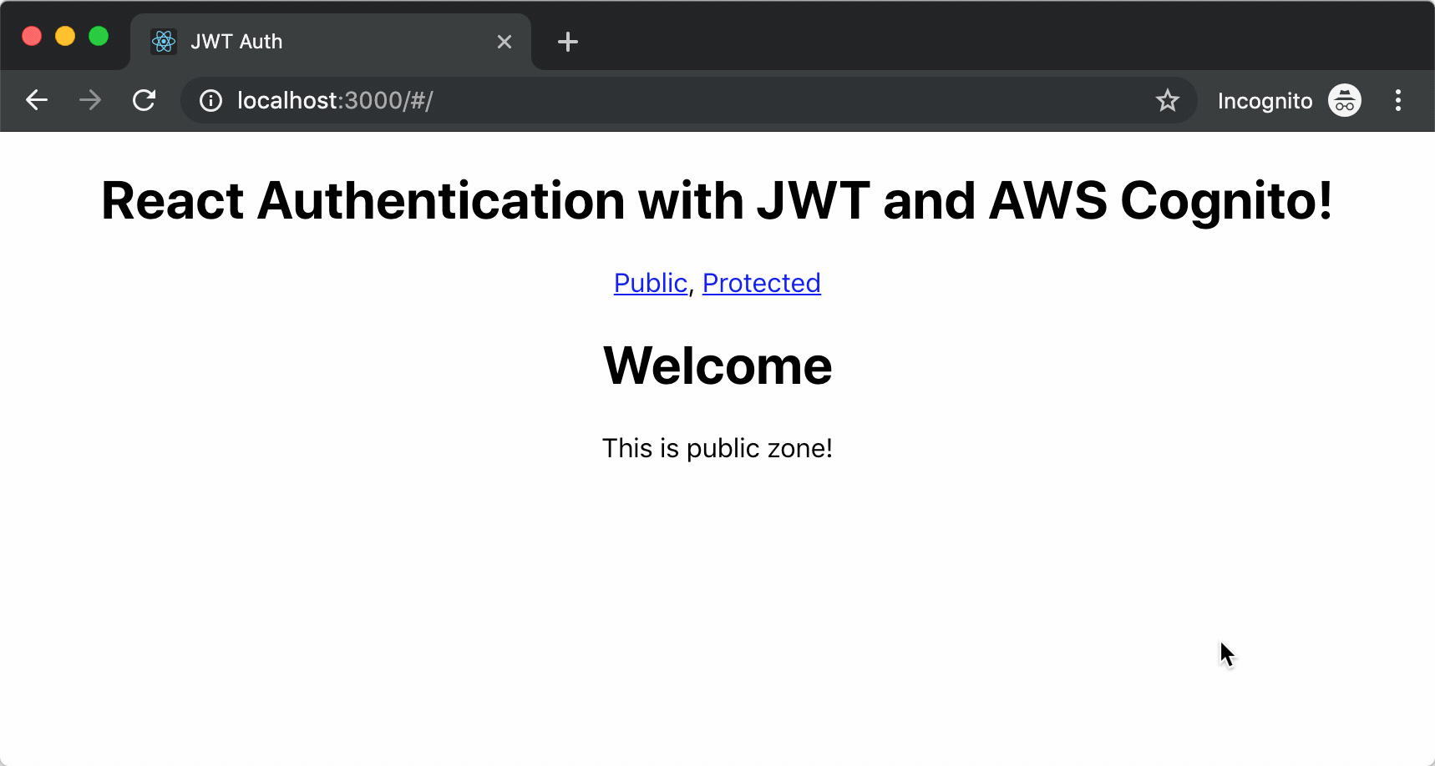Screen dimensions: 1435x766
Task: Reload the current page
Action: coord(145,101)
